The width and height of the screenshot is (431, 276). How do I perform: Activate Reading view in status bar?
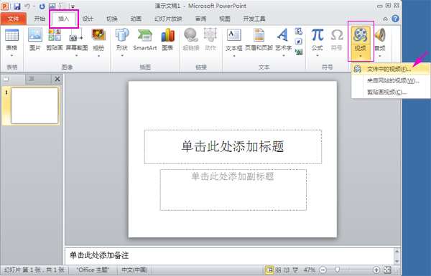(287, 270)
